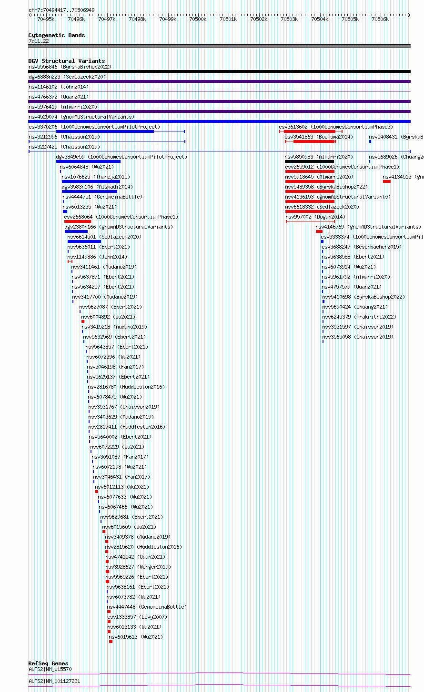Select esv2668064 (1000GenomesConsortiumPhase1) label
Image resolution: width=424 pixels, height=692 pixels.
click(x=121, y=217)
